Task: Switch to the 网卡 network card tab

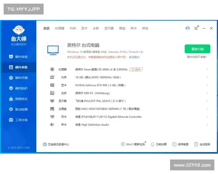Action: pos(134,28)
